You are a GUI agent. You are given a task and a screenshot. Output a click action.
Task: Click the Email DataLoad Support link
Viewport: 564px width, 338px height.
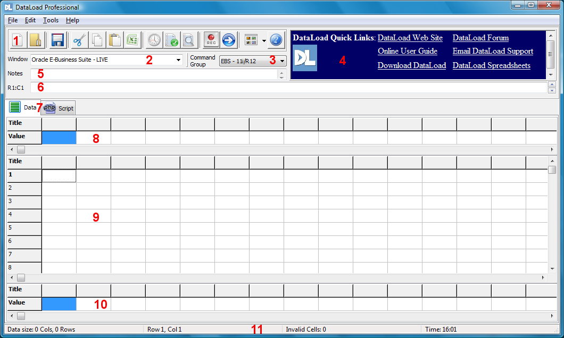pos(493,51)
